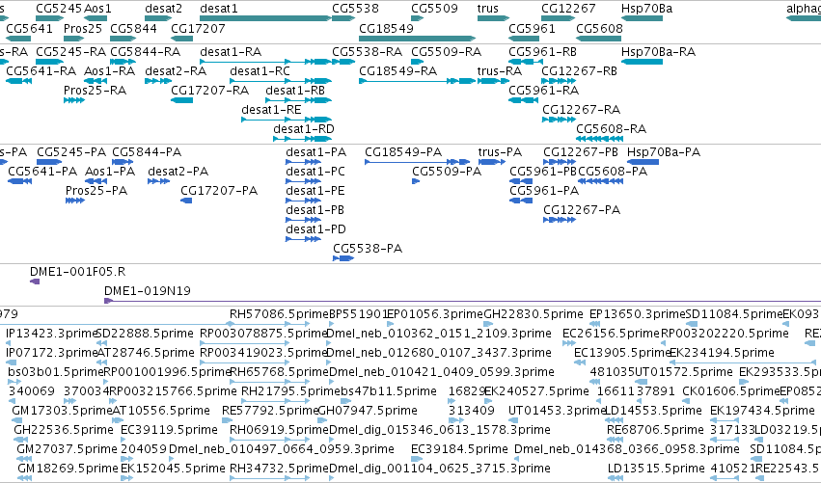Select the trus-RA transcript

(x=499, y=71)
